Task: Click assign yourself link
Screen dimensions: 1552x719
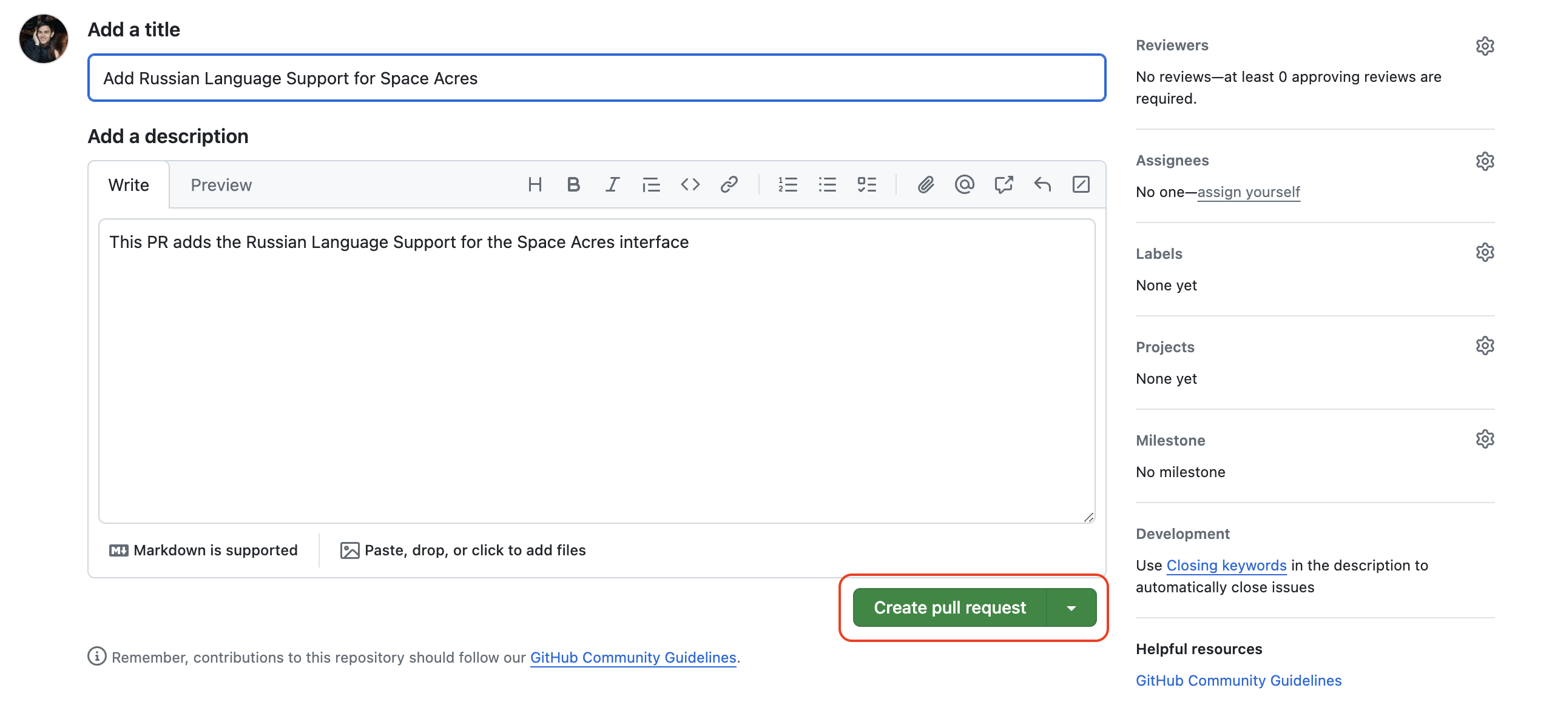Action: pyautogui.click(x=1248, y=192)
